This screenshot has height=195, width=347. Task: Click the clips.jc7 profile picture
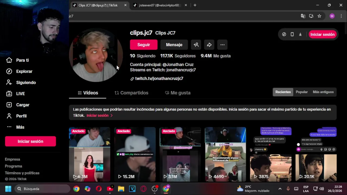tap(96, 55)
